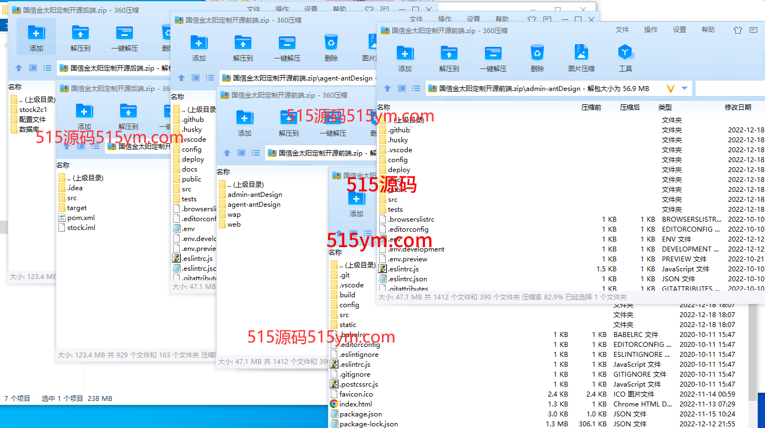Click the search box right of path bar
Screen dimensions: 765x428
click(x=729, y=88)
